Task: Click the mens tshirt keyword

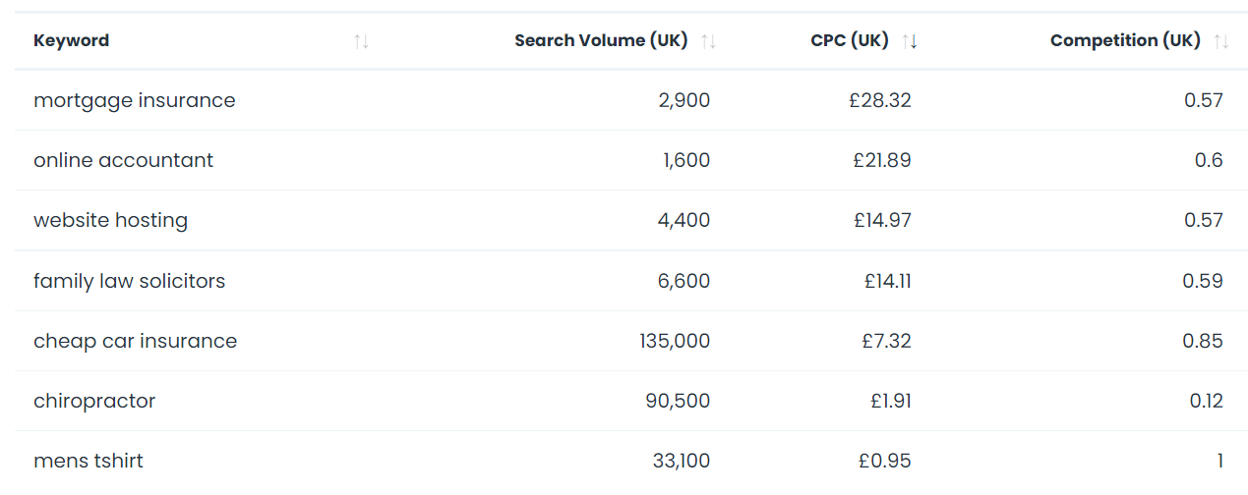Action: (x=88, y=461)
